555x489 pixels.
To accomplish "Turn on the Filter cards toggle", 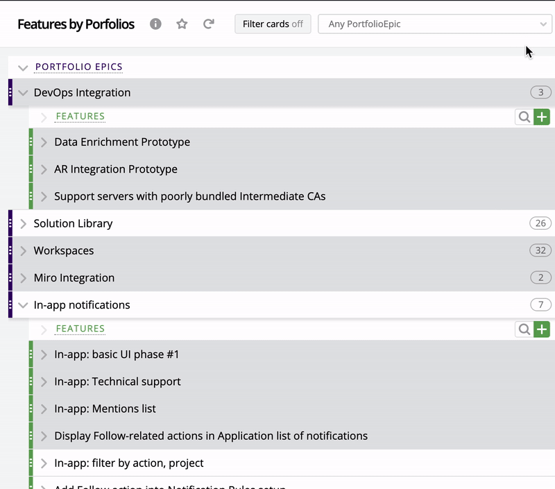I will [273, 24].
